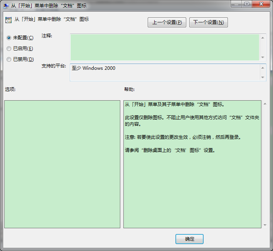The height and width of the screenshot is (251, 273).
Task: Click the help text 此设置仅删除图标 paragraph
Action: (x=192, y=121)
